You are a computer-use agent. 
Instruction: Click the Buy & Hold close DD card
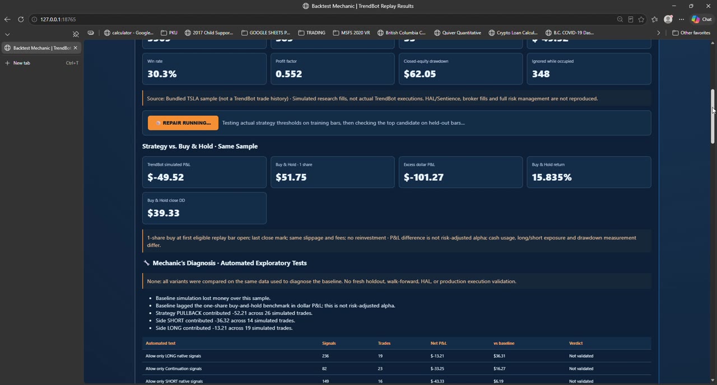[204, 208]
